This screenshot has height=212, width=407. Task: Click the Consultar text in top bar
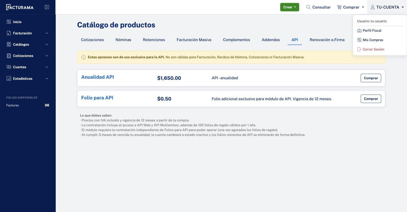pos(321,7)
